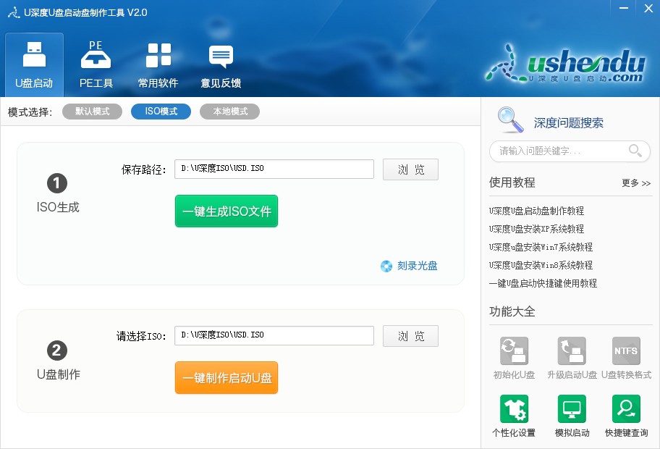Viewport: 660px width, 449px height.
Task: Select 本地模式 mode
Action: [230, 112]
